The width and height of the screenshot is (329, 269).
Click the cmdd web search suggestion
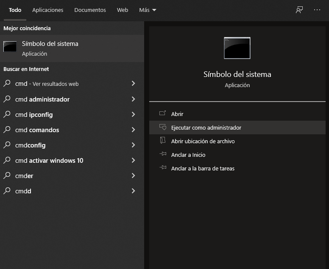click(23, 191)
